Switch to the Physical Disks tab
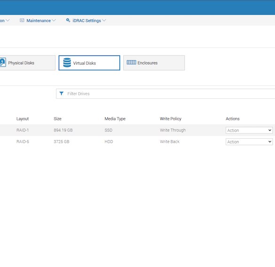This screenshot has width=275, height=267. coord(28,63)
